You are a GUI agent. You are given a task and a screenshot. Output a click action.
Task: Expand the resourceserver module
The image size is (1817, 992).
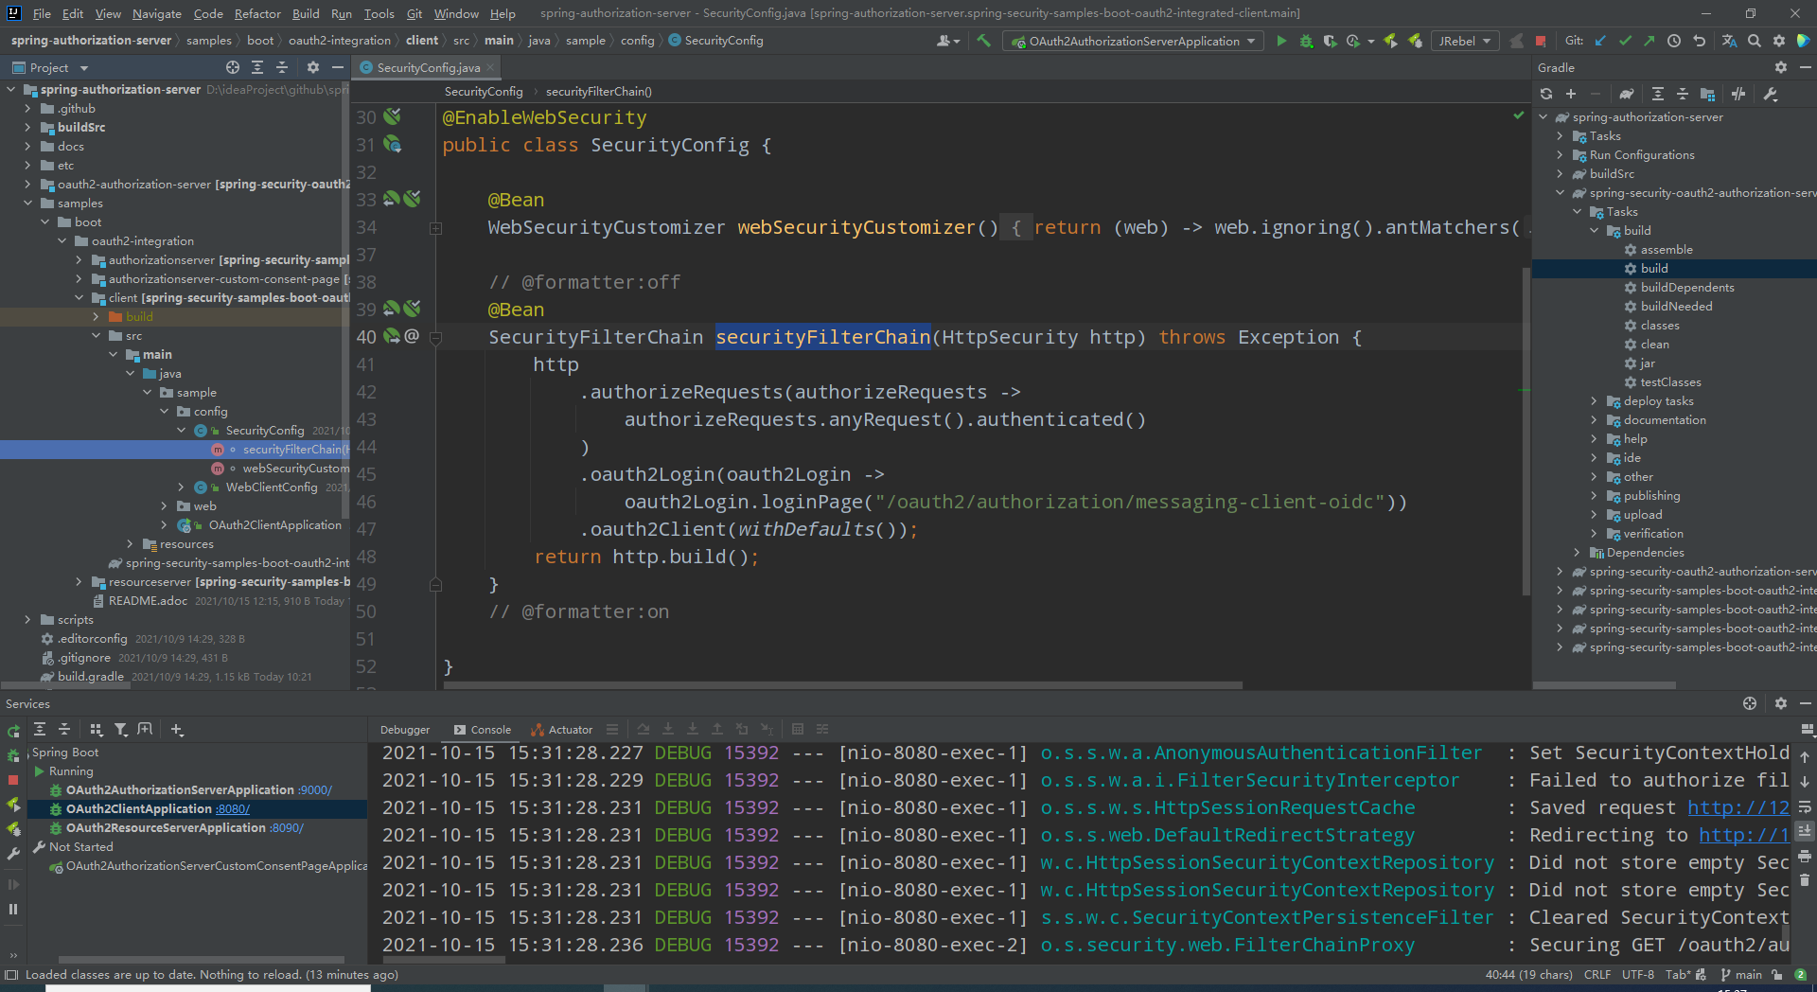(x=79, y=582)
